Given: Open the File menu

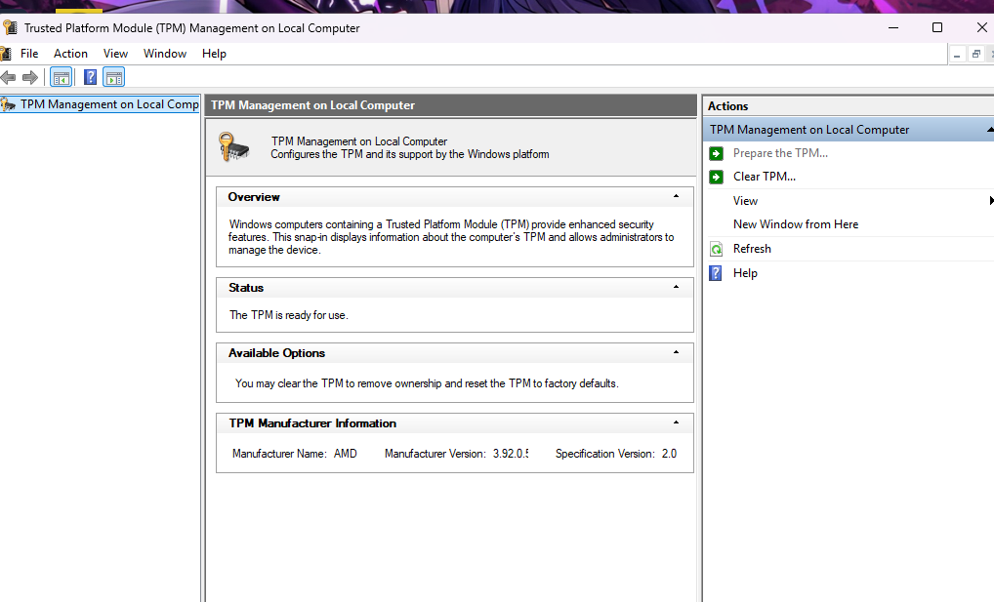Looking at the screenshot, I should point(29,54).
